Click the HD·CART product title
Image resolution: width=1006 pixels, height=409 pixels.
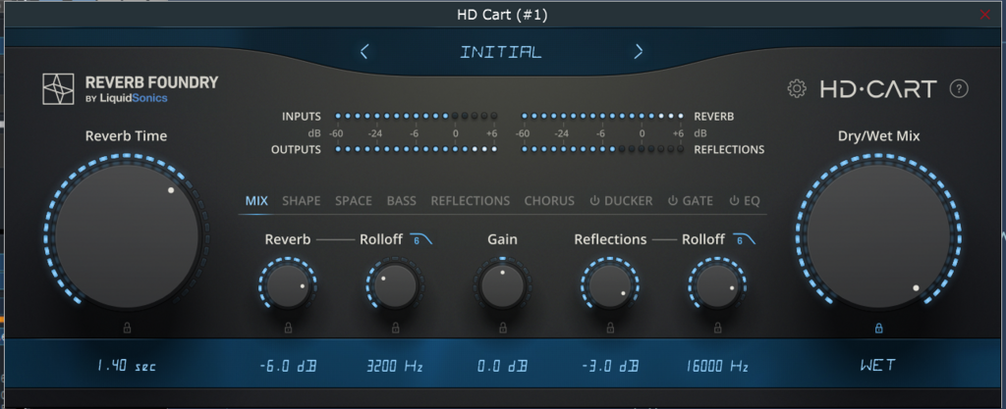(x=878, y=89)
